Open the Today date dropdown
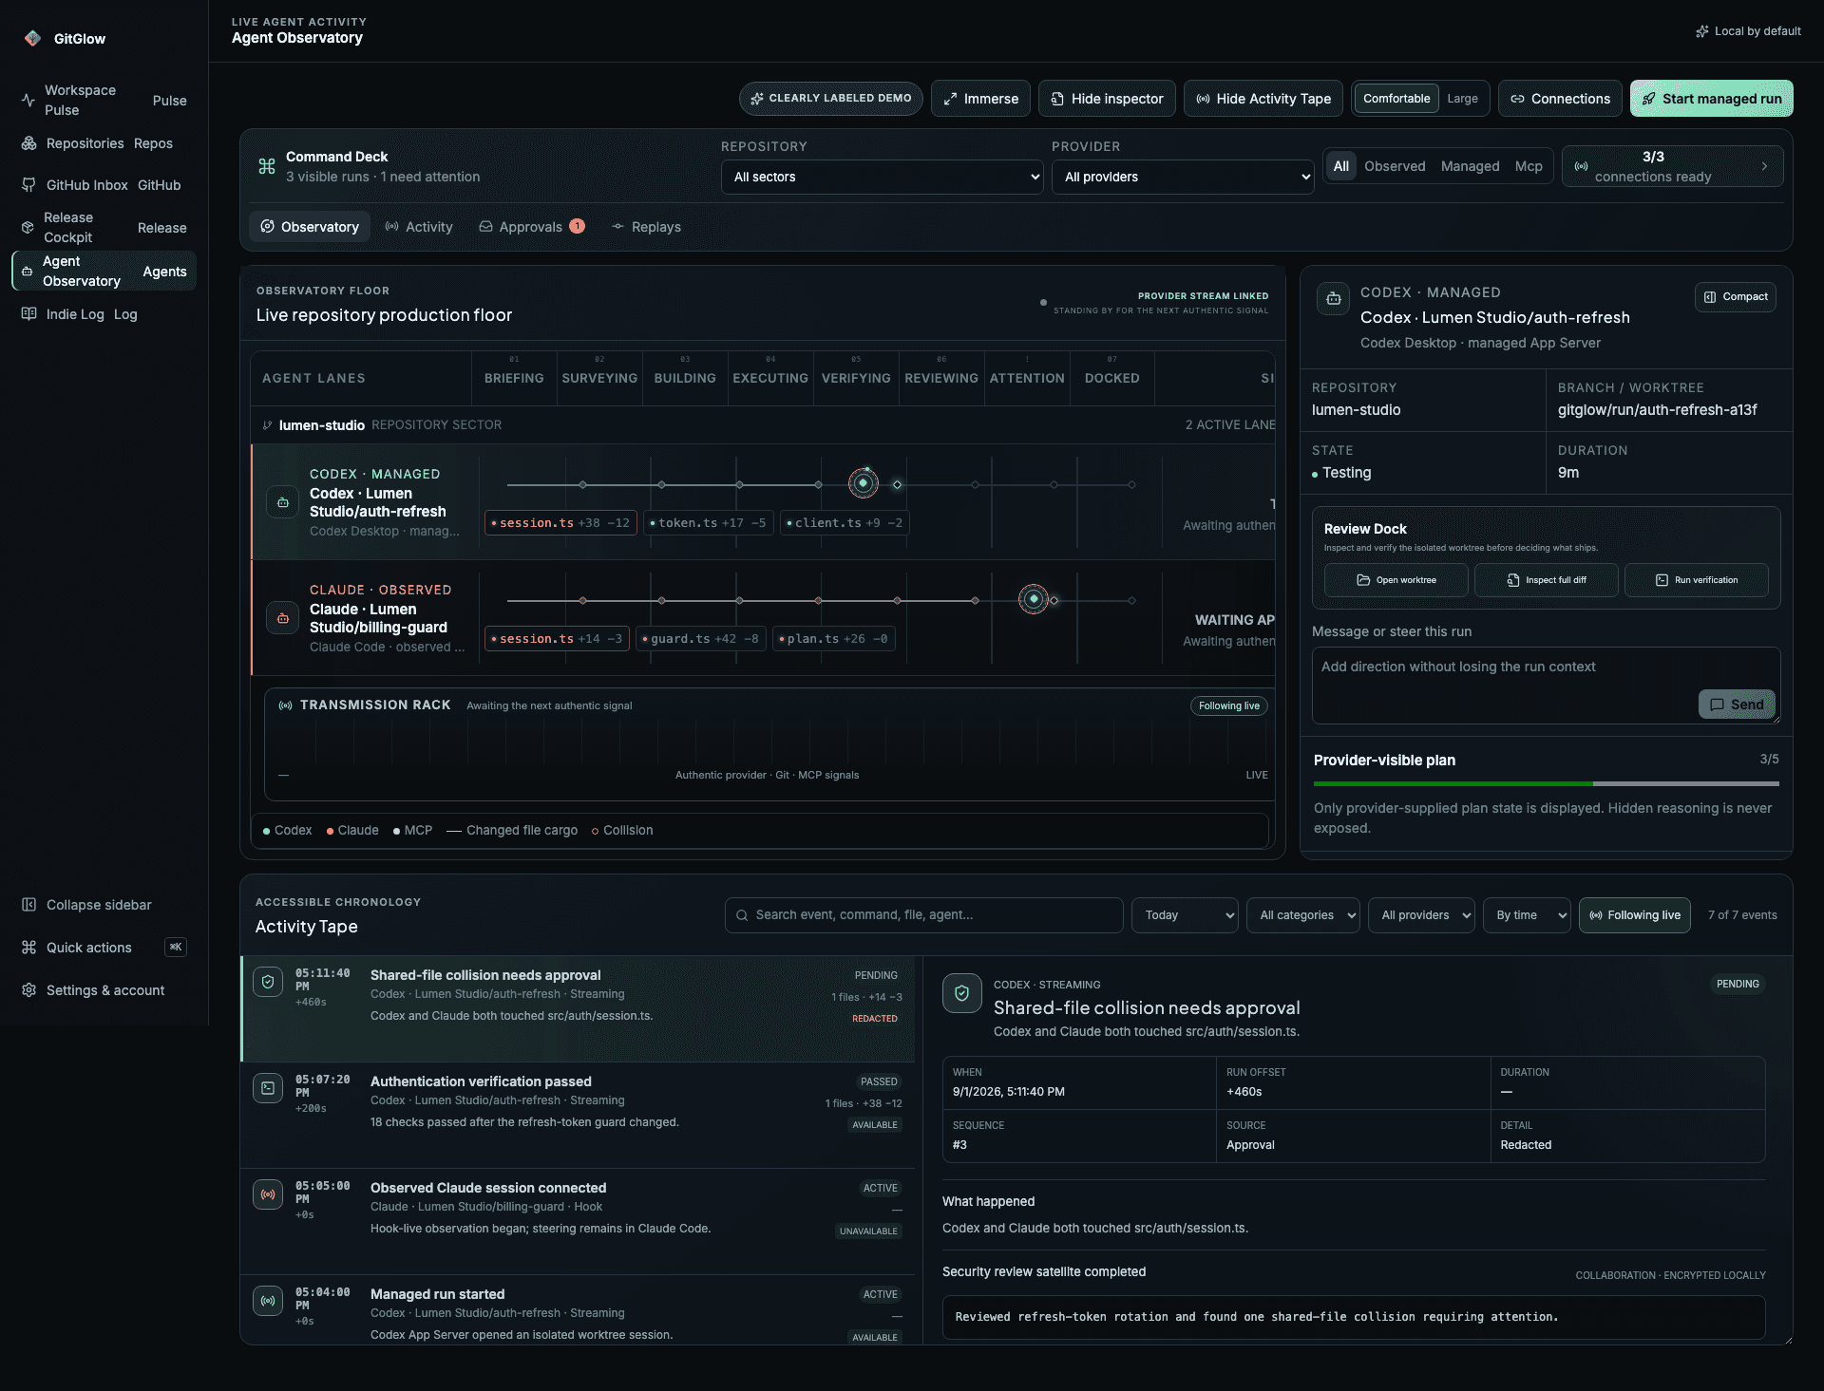 pos(1185,915)
